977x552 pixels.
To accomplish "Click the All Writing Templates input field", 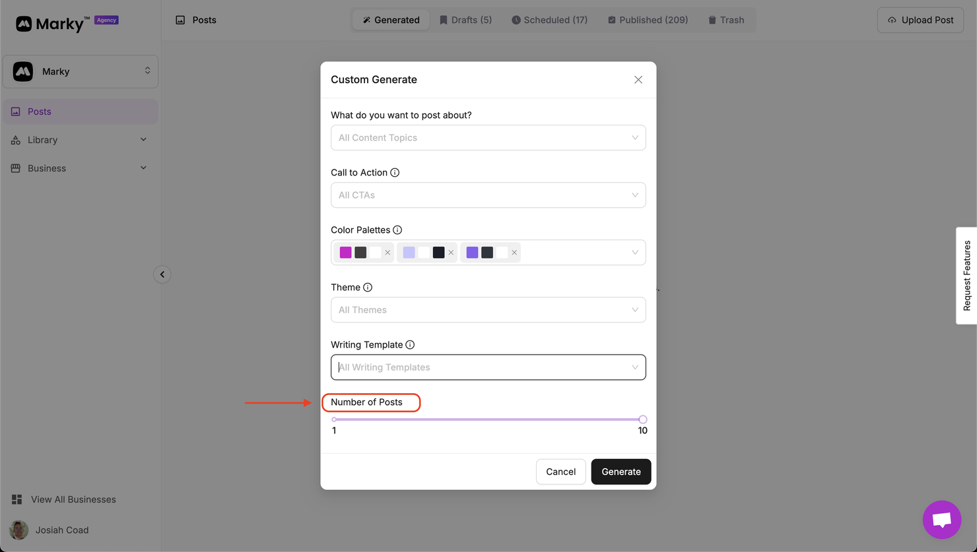I will (482, 367).
